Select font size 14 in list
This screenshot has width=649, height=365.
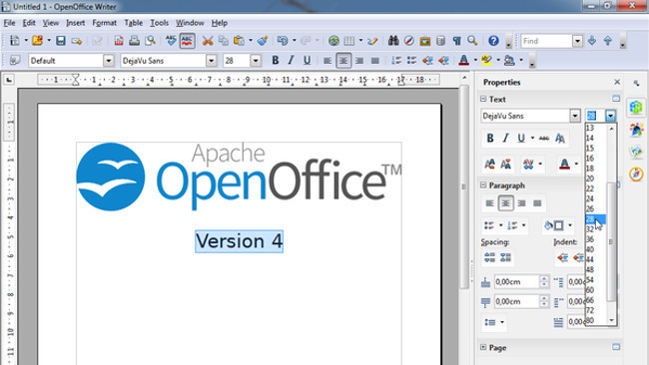click(x=595, y=138)
